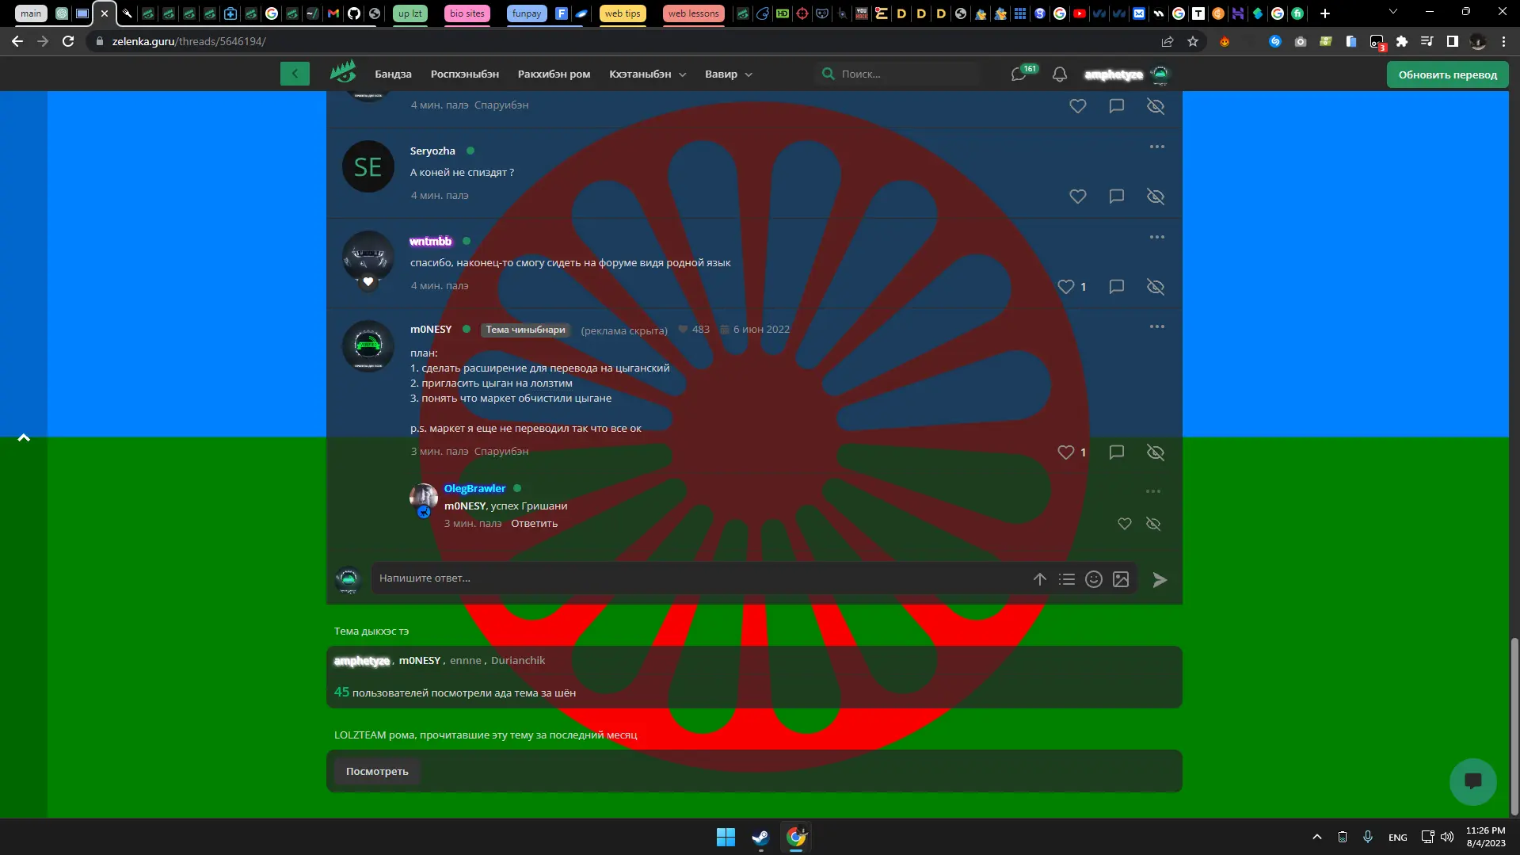1520x855 pixels.
Task: Click the m0NESY username in the post header
Action: tap(431, 329)
